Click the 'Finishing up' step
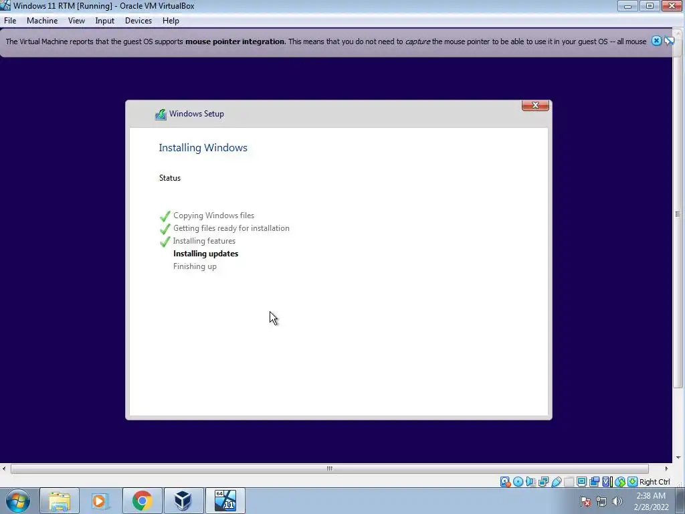Image resolution: width=685 pixels, height=514 pixels. 195,266
